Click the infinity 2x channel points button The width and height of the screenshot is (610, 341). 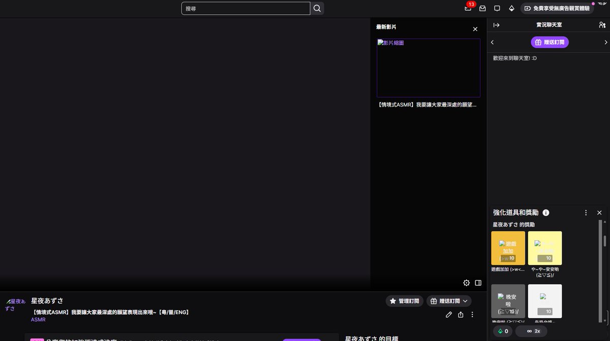tap(531, 331)
